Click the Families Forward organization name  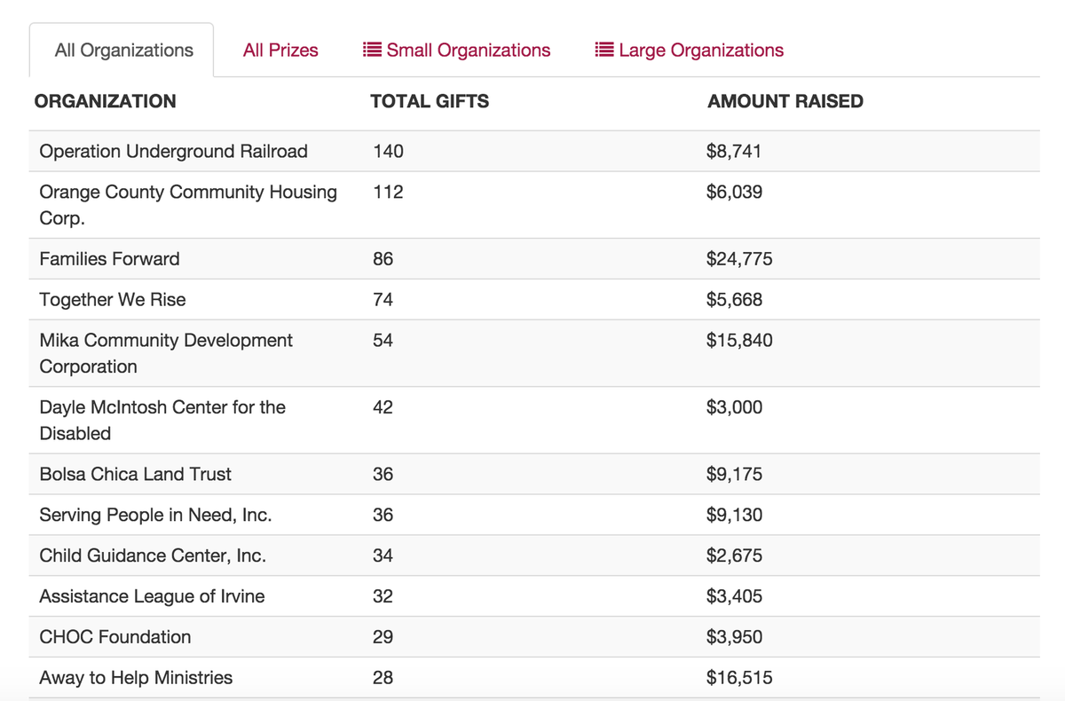click(x=109, y=259)
